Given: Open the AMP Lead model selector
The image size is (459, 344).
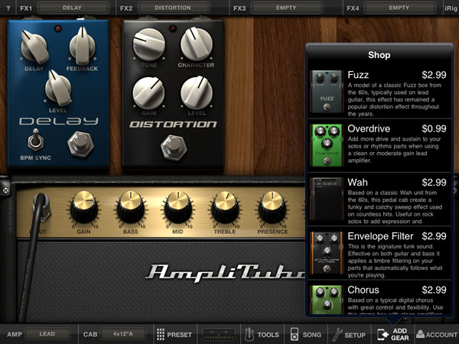Looking at the screenshot, I should pos(47,334).
